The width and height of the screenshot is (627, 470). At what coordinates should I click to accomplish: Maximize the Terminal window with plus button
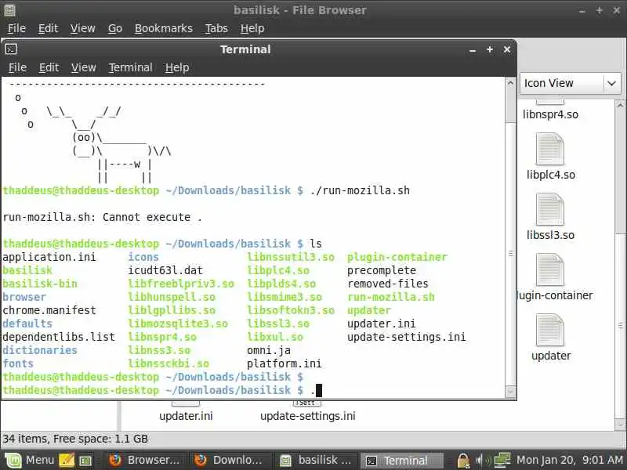[489, 49]
